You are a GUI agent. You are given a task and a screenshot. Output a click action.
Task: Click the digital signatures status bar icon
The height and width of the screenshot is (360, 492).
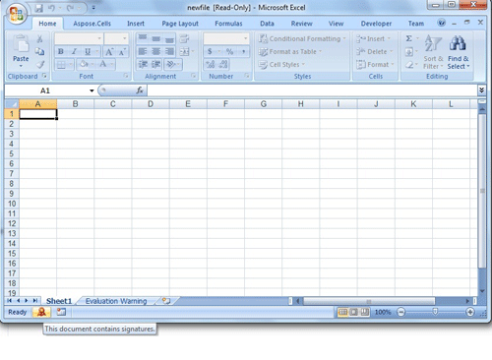point(41,312)
